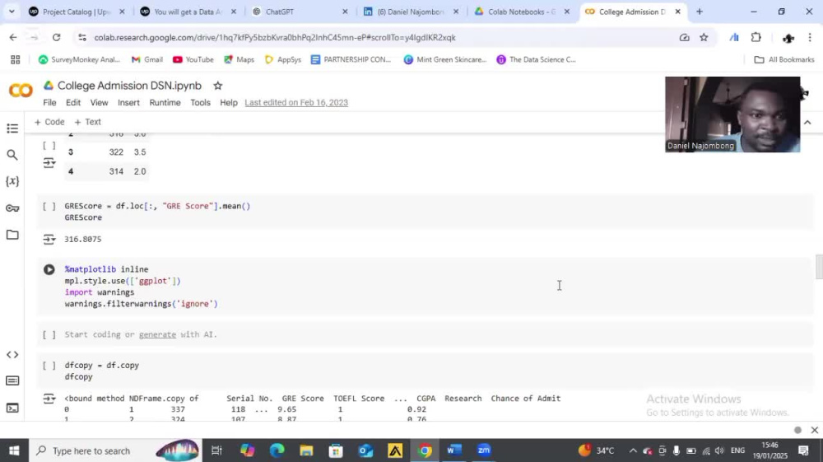Open the Secrets key icon in sidebar

[12, 208]
